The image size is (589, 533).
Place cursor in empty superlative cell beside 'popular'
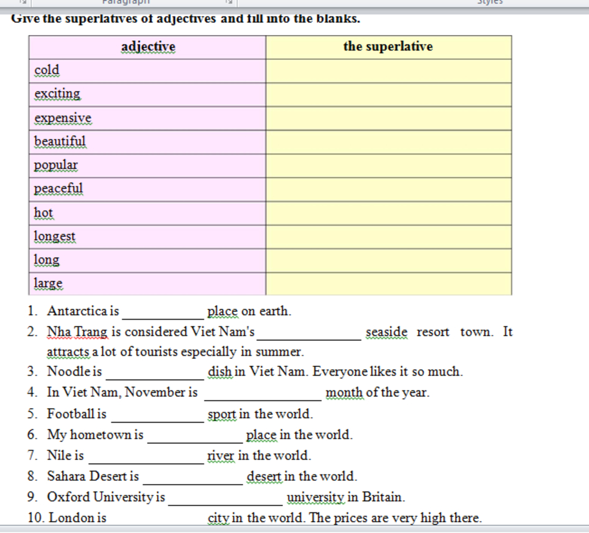point(388,166)
